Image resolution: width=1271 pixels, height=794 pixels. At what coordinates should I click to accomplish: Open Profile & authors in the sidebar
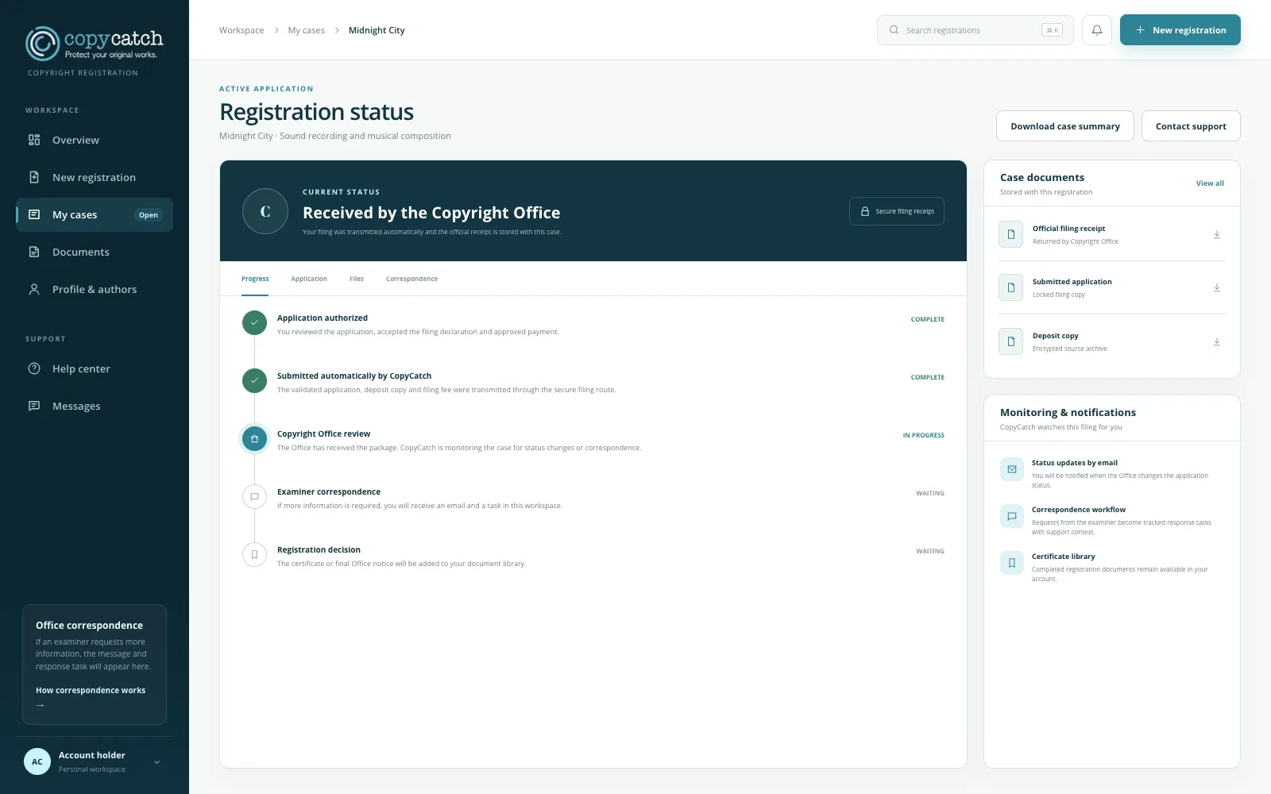click(95, 289)
